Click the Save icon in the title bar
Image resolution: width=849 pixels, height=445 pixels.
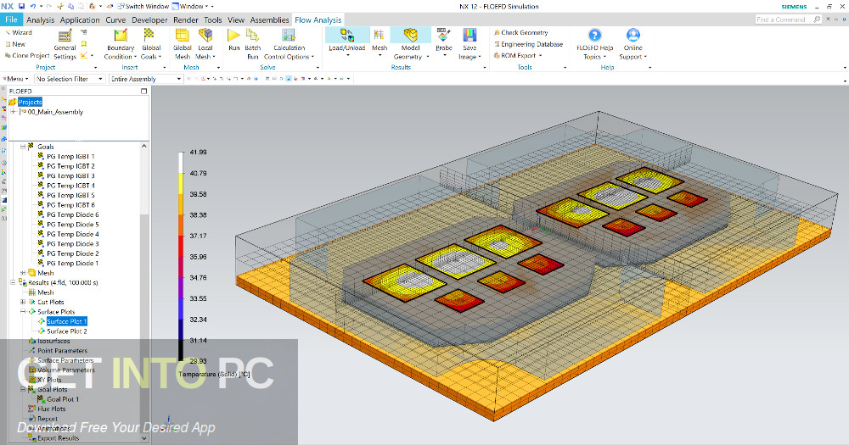(x=22, y=7)
